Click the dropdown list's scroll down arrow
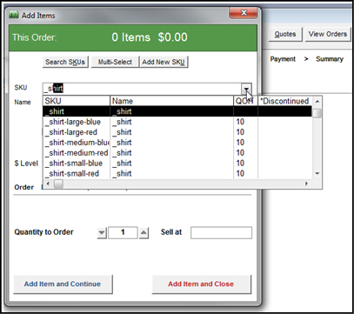Viewport: 354px width, 314px height. (317, 174)
